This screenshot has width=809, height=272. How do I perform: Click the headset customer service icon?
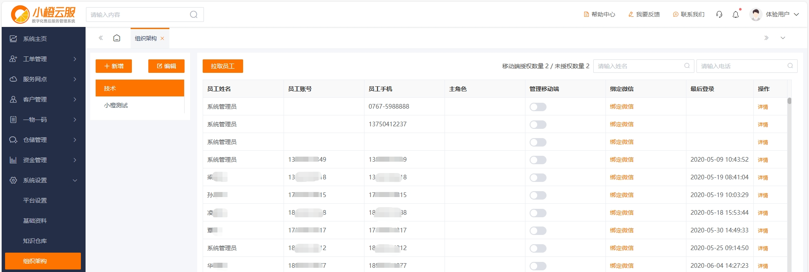pyautogui.click(x=719, y=14)
